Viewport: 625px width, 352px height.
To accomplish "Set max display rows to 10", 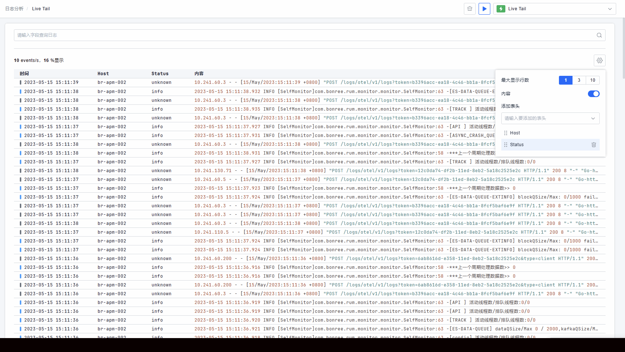I will [592, 80].
